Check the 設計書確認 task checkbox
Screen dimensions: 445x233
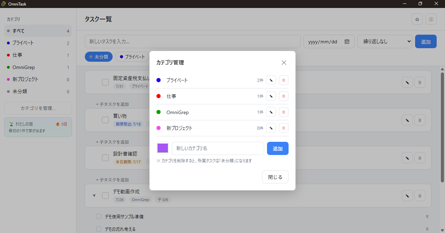point(105,158)
